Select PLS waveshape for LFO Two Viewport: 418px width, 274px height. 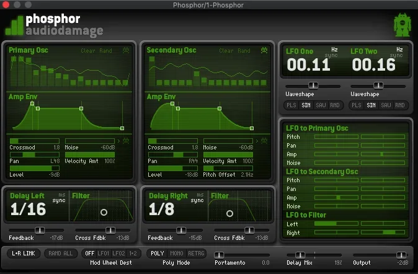pos(357,105)
